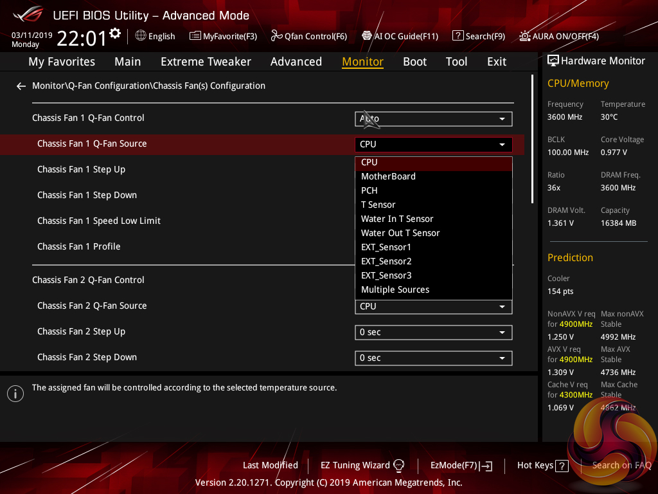Open Boot tab

[x=414, y=62]
